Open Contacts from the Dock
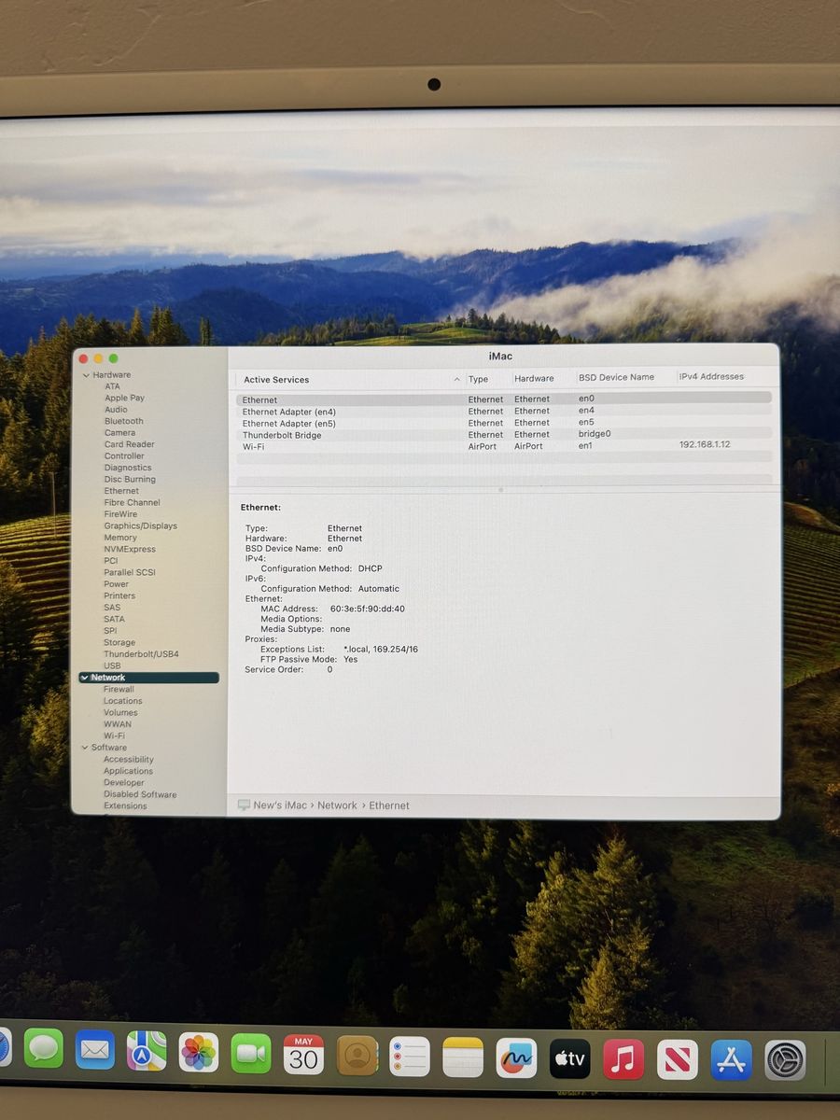The height and width of the screenshot is (1120, 840). coord(357,1055)
